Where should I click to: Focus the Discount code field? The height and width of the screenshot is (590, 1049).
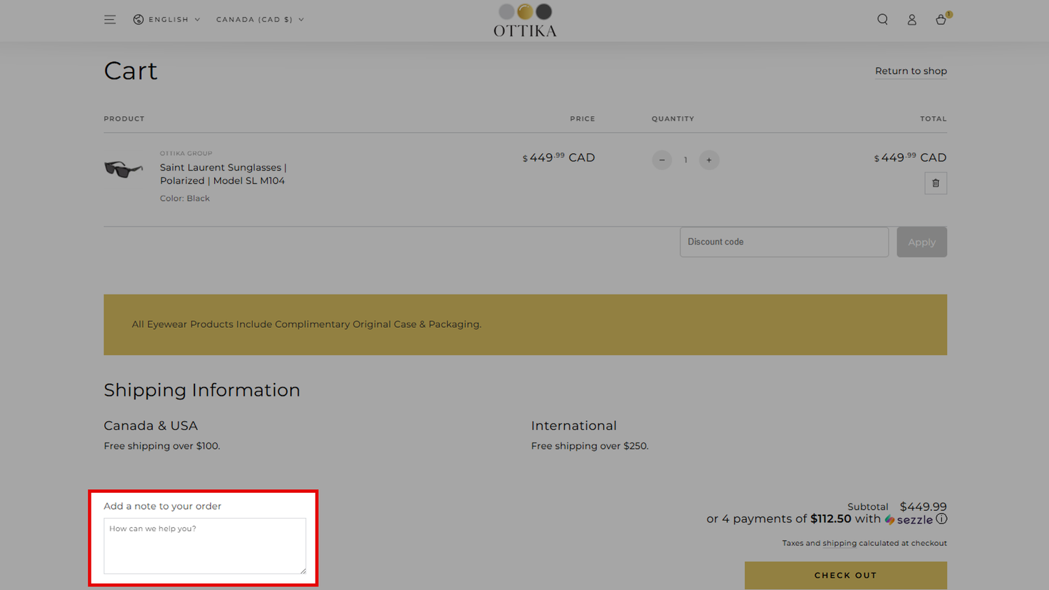[783, 242]
